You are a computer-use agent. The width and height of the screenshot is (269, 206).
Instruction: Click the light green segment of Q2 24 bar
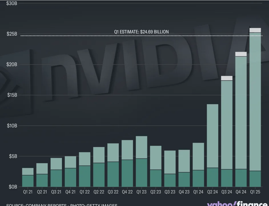point(212,136)
